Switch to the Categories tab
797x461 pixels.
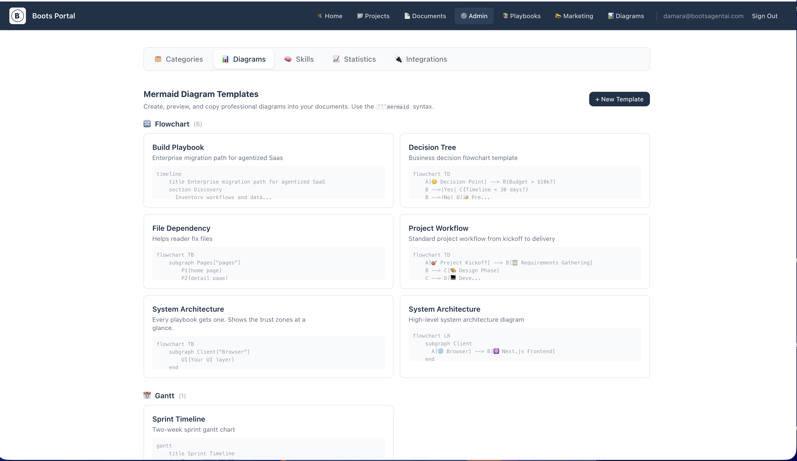point(179,59)
